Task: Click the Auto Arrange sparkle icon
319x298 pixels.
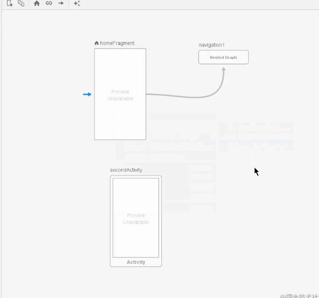Action: 77,3
